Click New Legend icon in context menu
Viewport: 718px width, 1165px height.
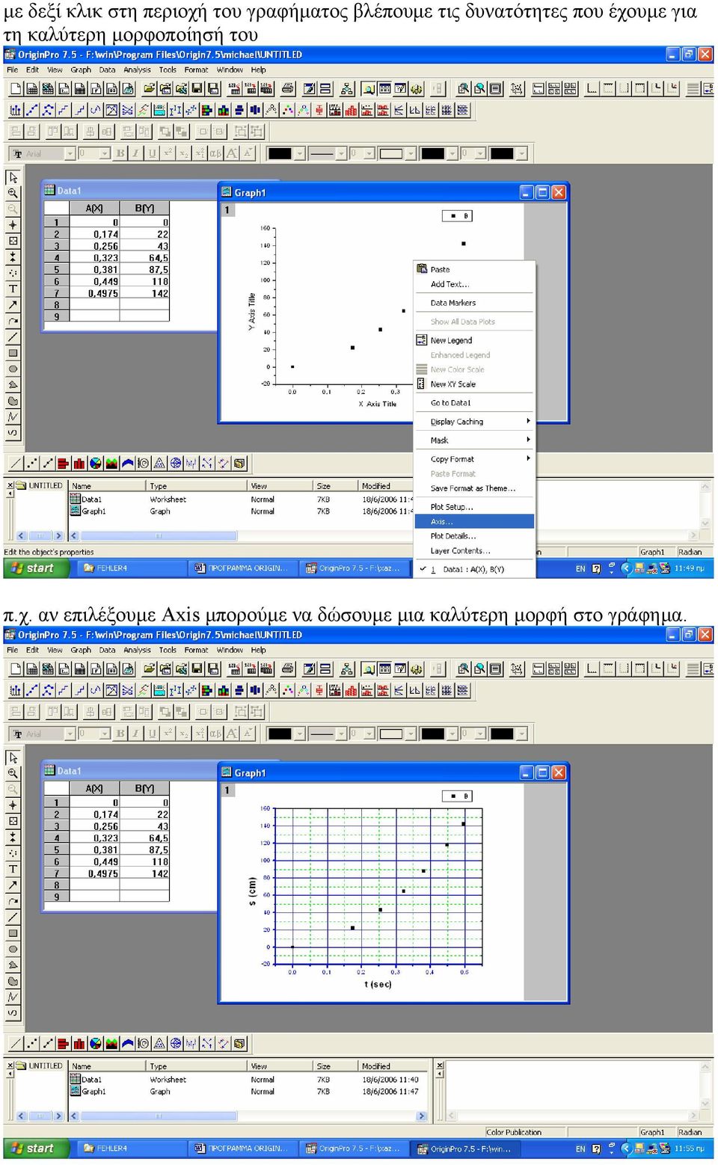click(422, 339)
